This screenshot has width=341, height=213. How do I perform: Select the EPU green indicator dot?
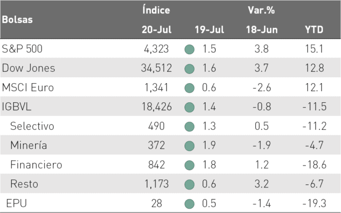[x=189, y=204]
